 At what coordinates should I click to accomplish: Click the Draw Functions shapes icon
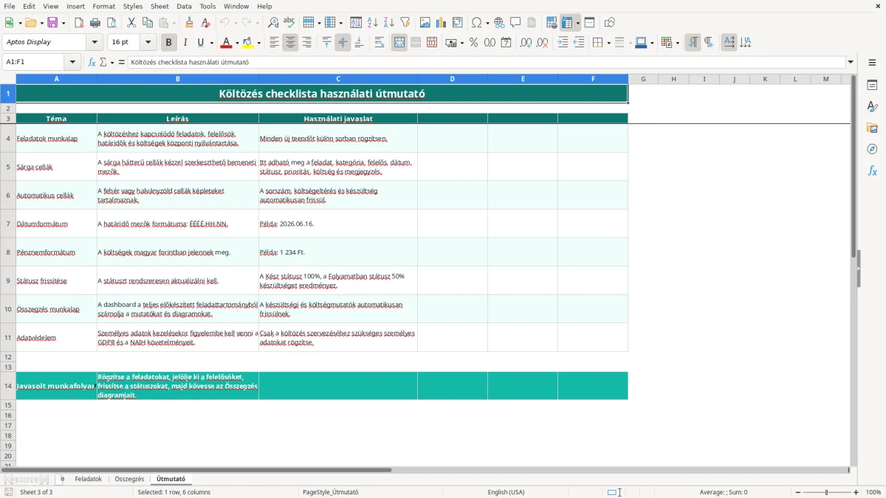(610, 23)
